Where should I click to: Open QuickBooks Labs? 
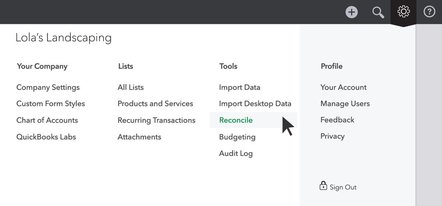(46, 137)
